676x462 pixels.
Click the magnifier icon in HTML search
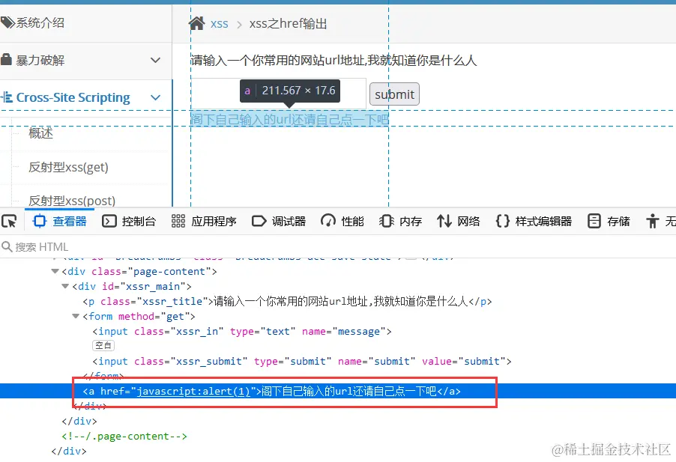pos(7,246)
